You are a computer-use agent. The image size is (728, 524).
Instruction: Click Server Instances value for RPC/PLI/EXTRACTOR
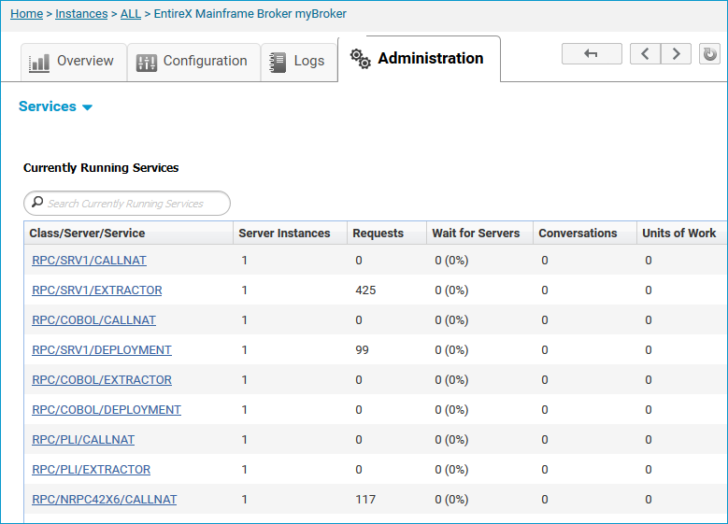pyautogui.click(x=244, y=470)
